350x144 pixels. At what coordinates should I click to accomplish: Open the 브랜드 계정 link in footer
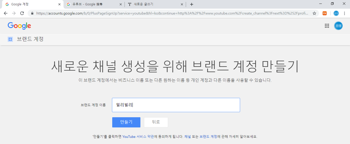pyautogui.click(x=208, y=137)
